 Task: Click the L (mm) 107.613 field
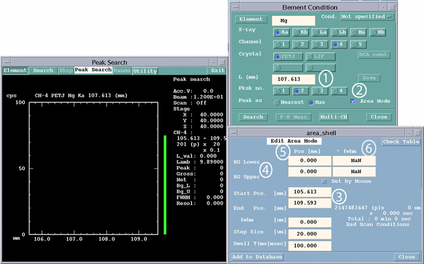[x=294, y=78]
